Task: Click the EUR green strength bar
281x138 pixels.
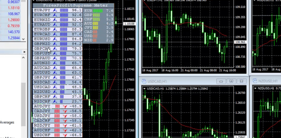Action: [97, 11]
